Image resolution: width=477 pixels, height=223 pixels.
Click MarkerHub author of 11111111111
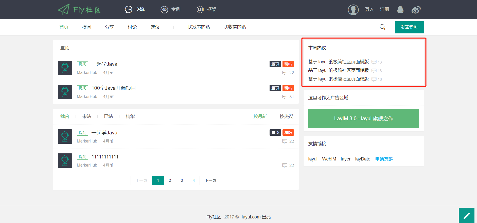[87, 165]
